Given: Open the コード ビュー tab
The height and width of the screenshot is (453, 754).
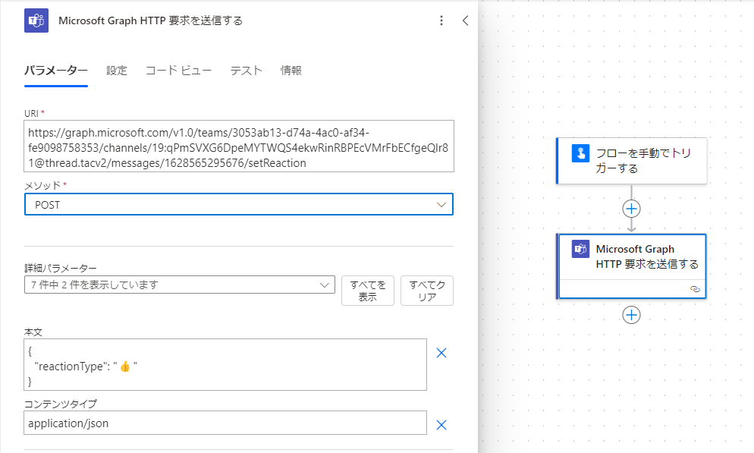Looking at the screenshot, I should click(179, 71).
